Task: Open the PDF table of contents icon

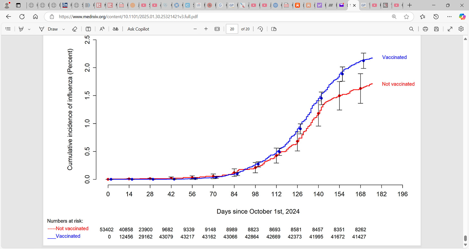Action: [8, 29]
